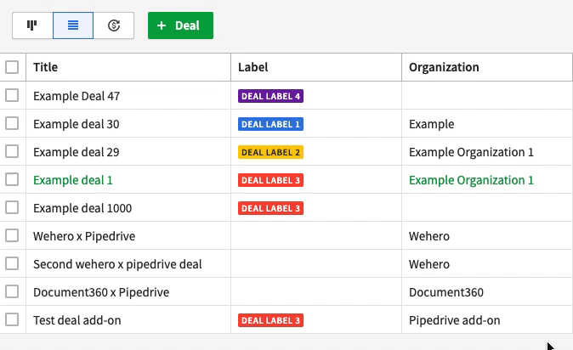The height and width of the screenshot is (350, 573).
Task: Toggle the select-all checkbox in header
Action: 12,67
